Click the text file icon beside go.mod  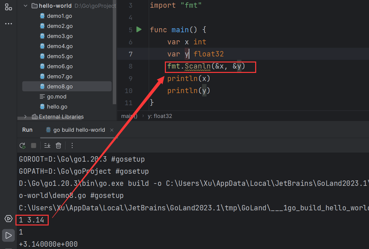click(x=42, y=96)
